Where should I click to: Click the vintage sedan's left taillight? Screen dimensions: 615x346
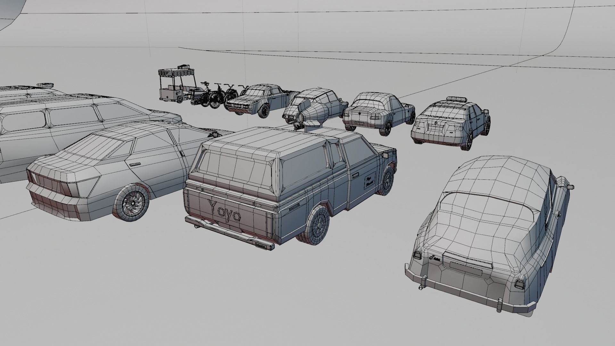coord(417,255)
